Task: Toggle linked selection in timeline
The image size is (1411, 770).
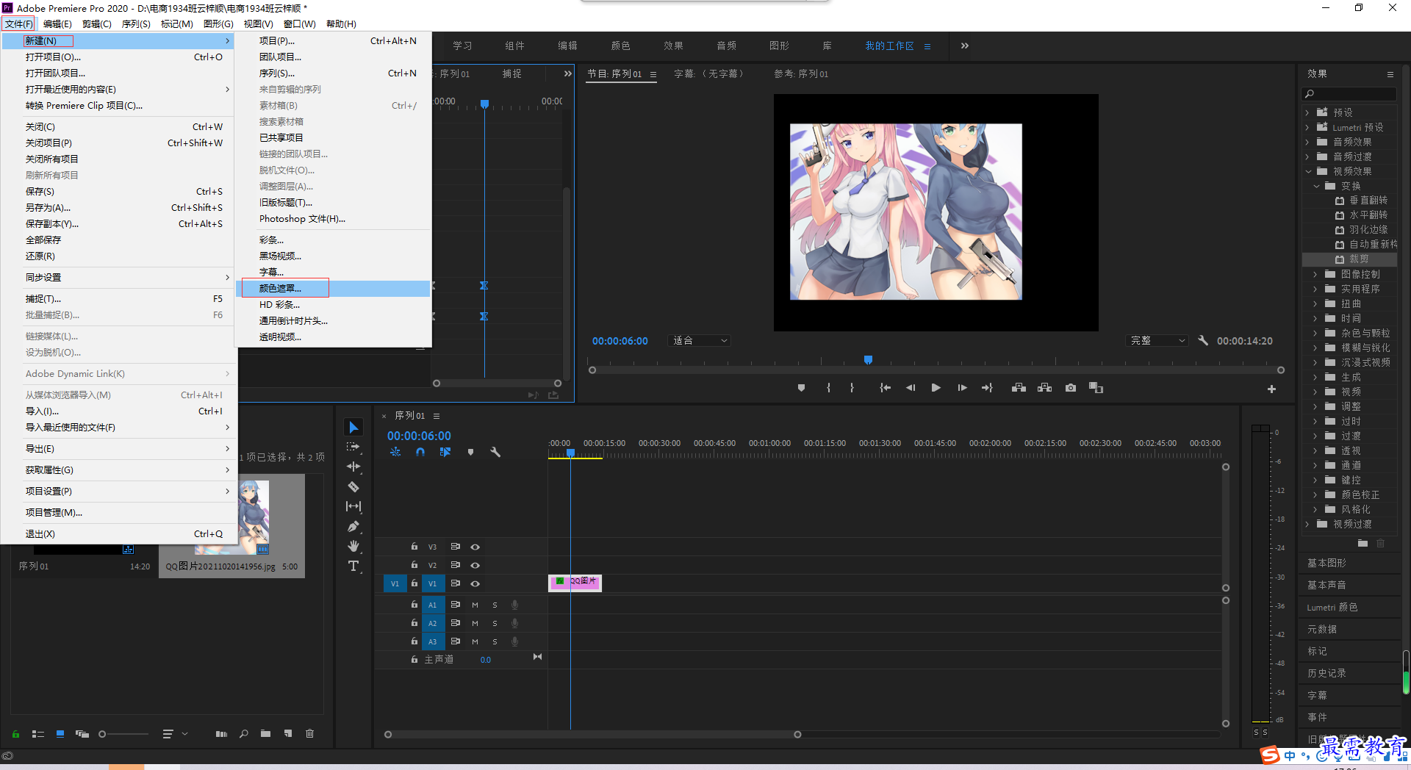Action: [445, 452]
